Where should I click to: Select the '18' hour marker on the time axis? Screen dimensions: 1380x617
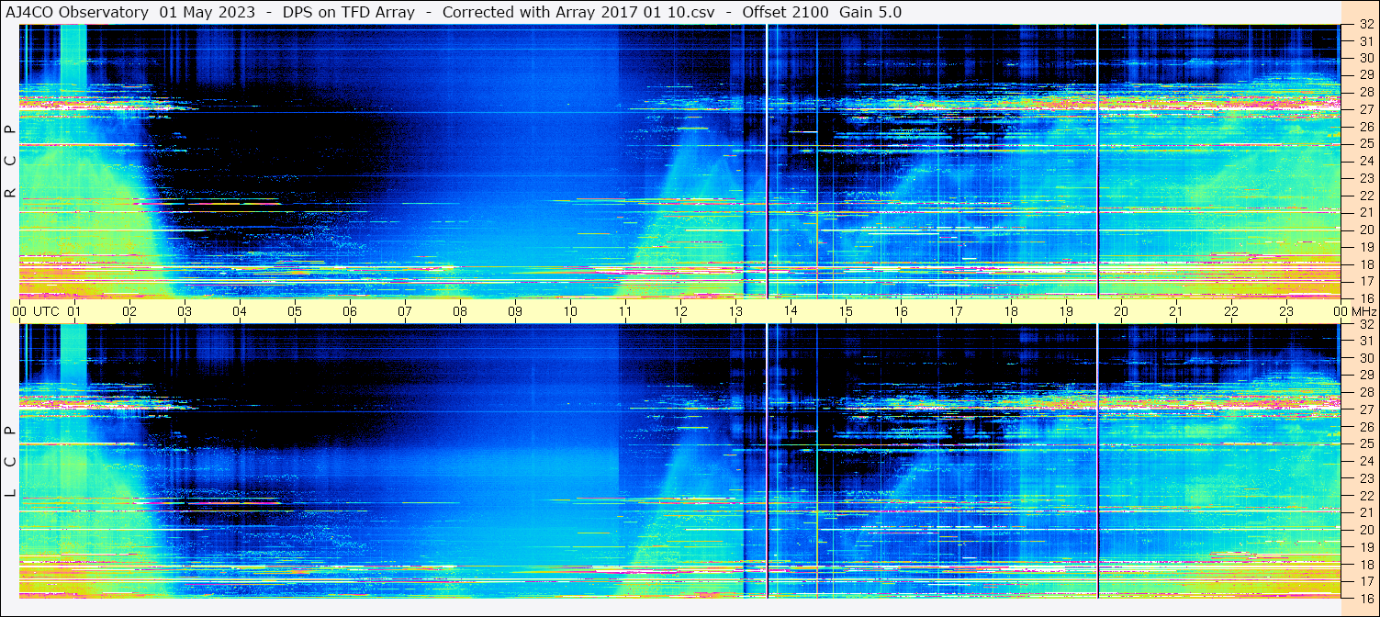point(1011,311)
